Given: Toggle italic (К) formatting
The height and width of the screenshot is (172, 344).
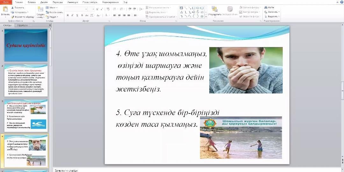Looking at the screenshot, I should (72, 15).
